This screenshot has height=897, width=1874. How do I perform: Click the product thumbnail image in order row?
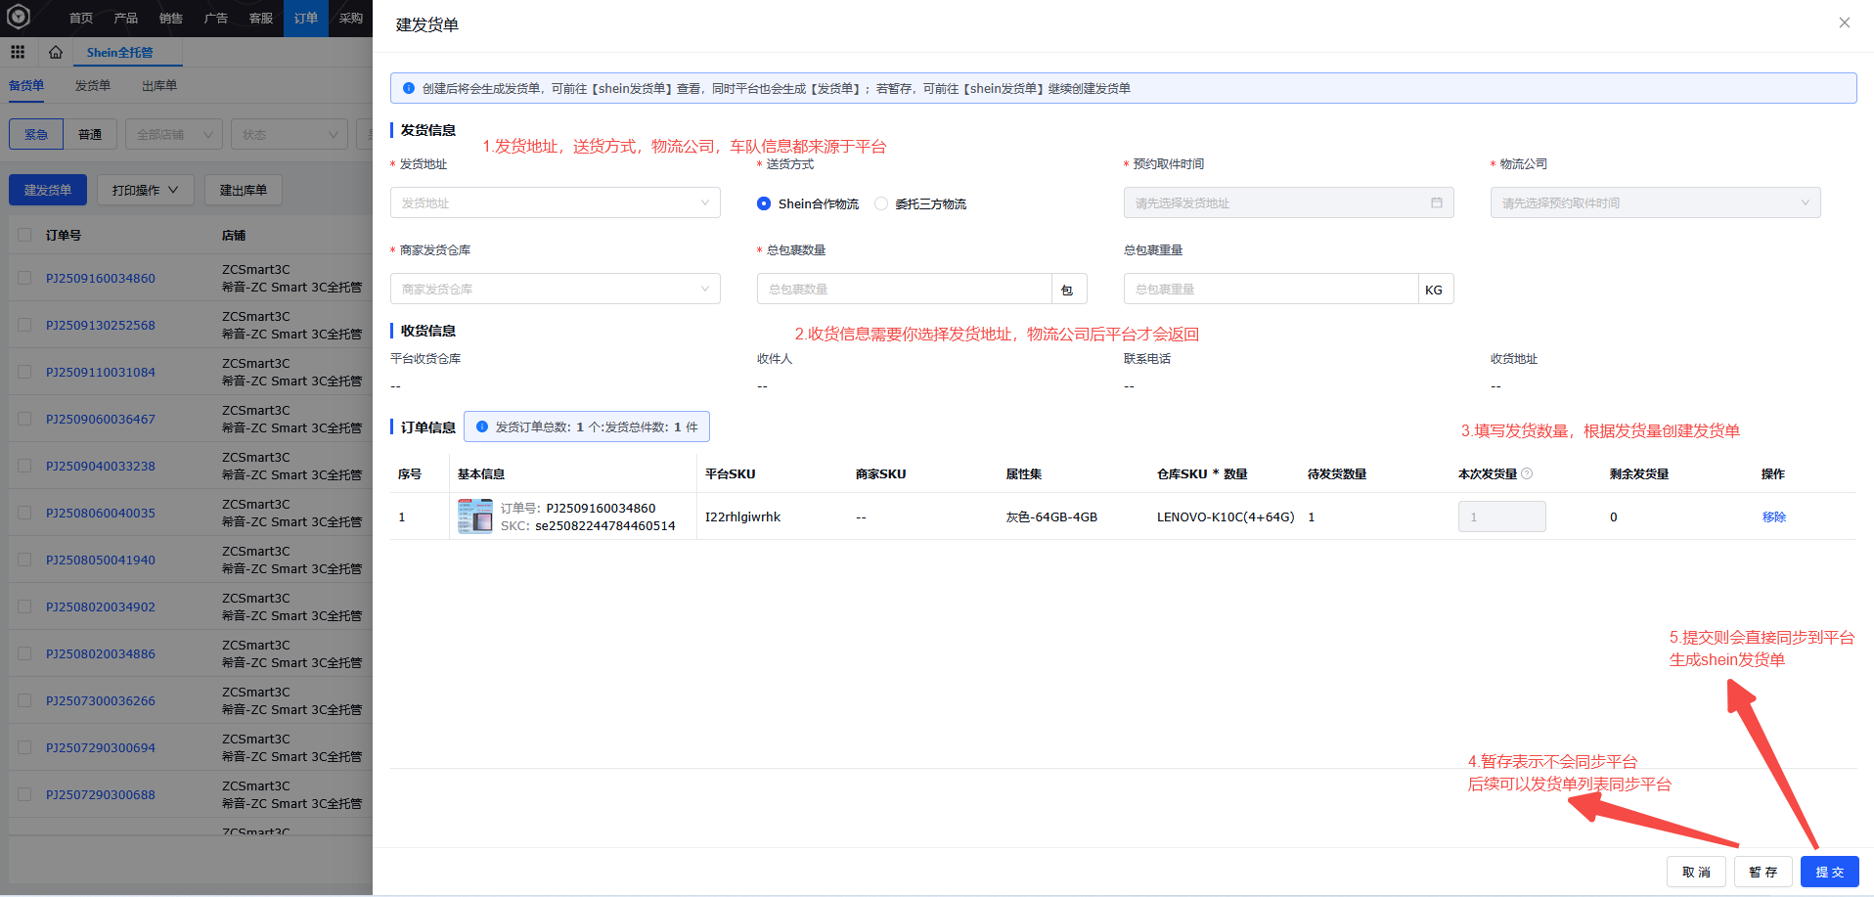click(475, 516)
